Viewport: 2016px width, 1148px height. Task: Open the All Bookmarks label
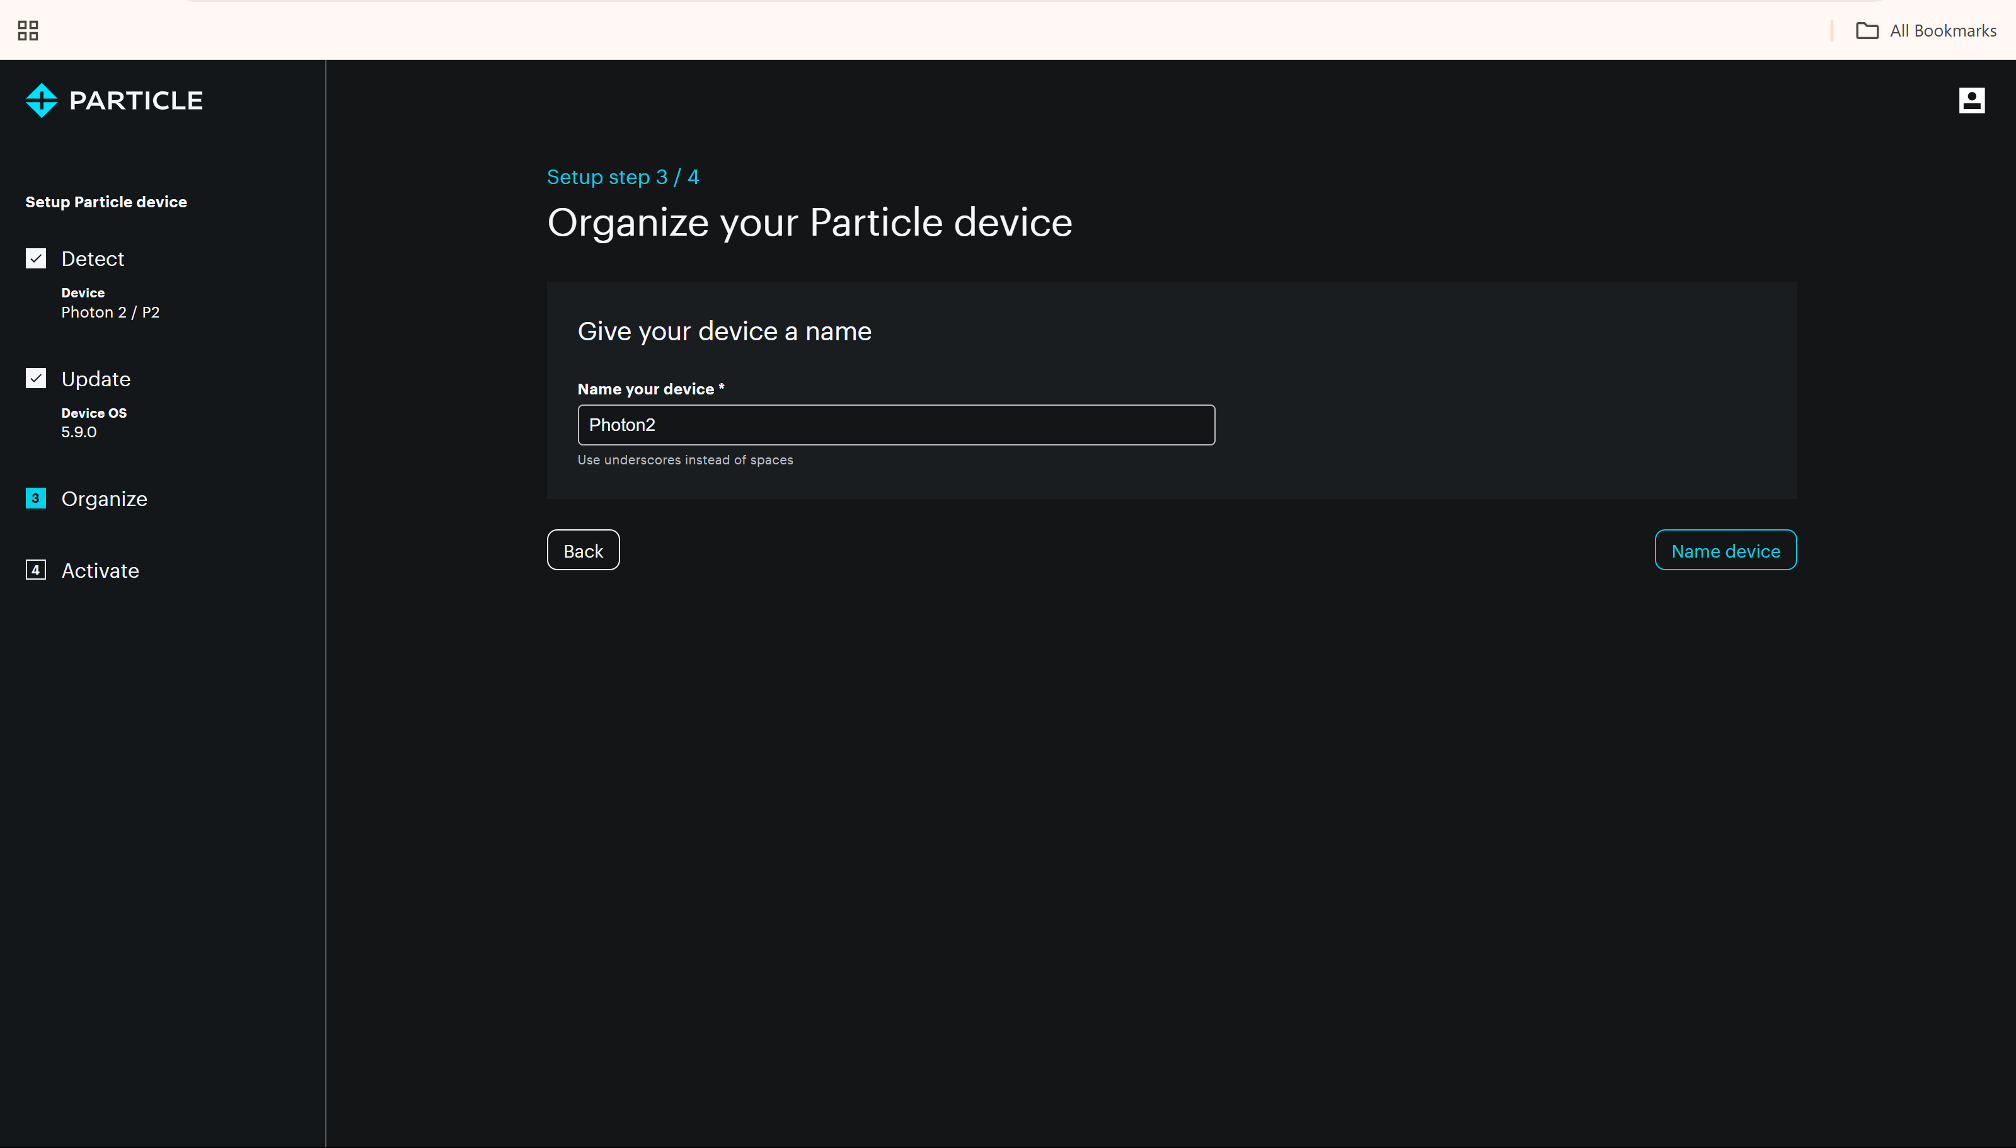[1942, 31]
